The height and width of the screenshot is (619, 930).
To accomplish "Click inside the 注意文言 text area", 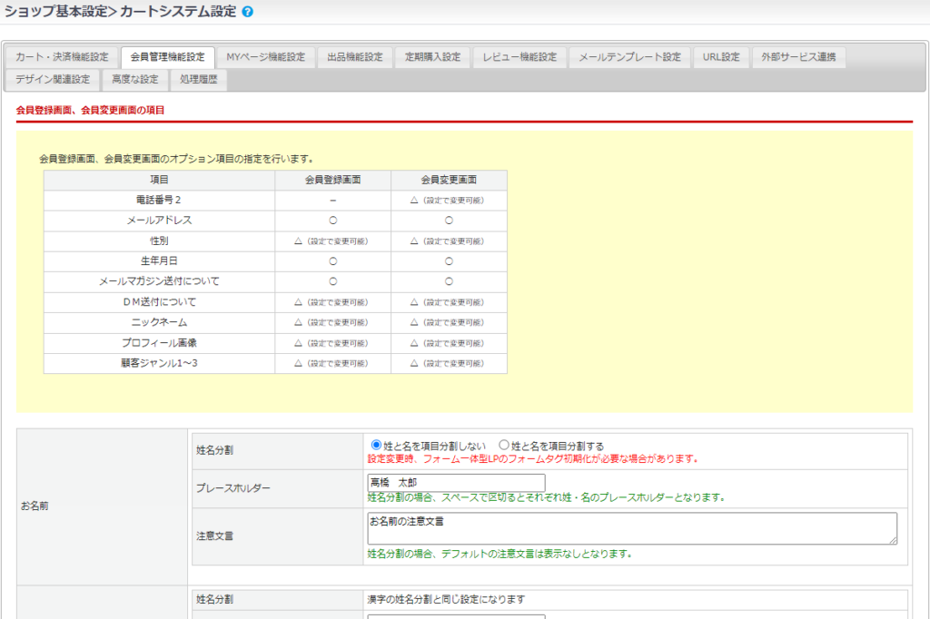I will (x=631, y=527).
